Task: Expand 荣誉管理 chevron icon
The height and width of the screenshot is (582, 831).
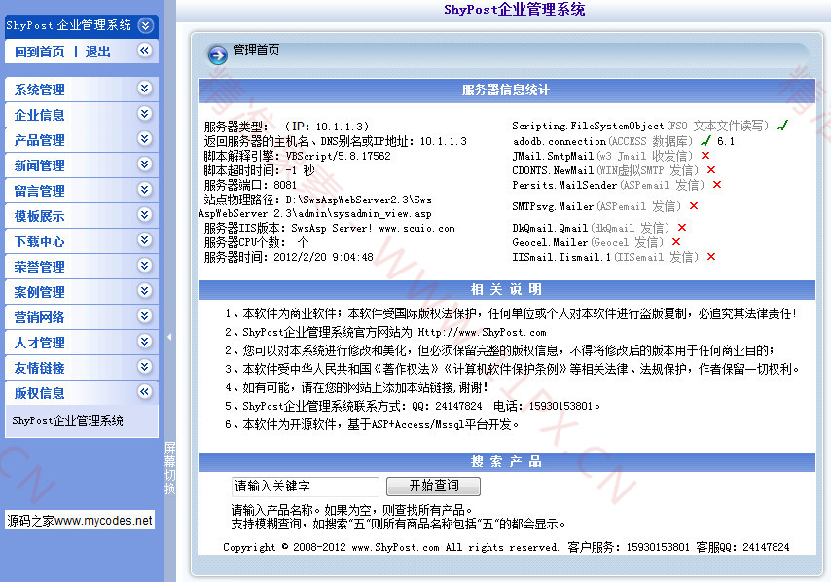Action: click(145, 265)
